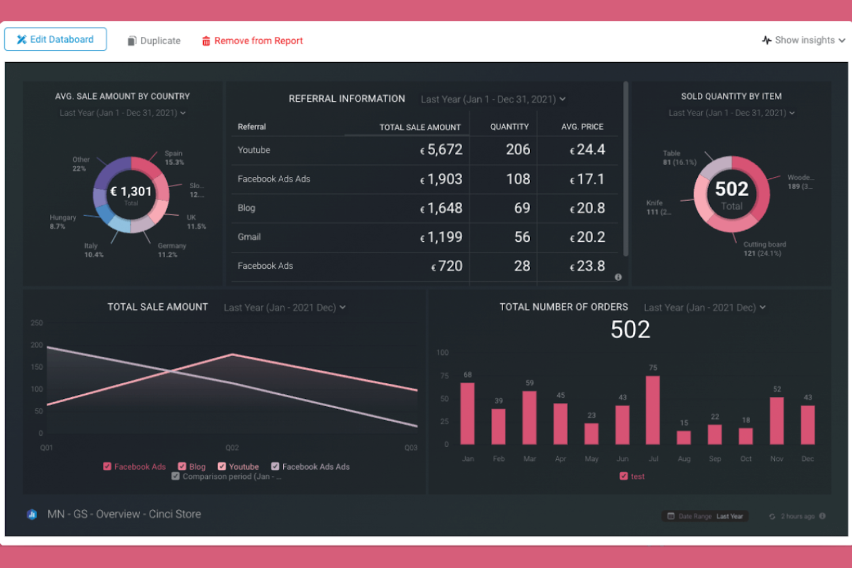Open the info icon on the Referral Information table
Screen dimensions: 852x568
618,277
